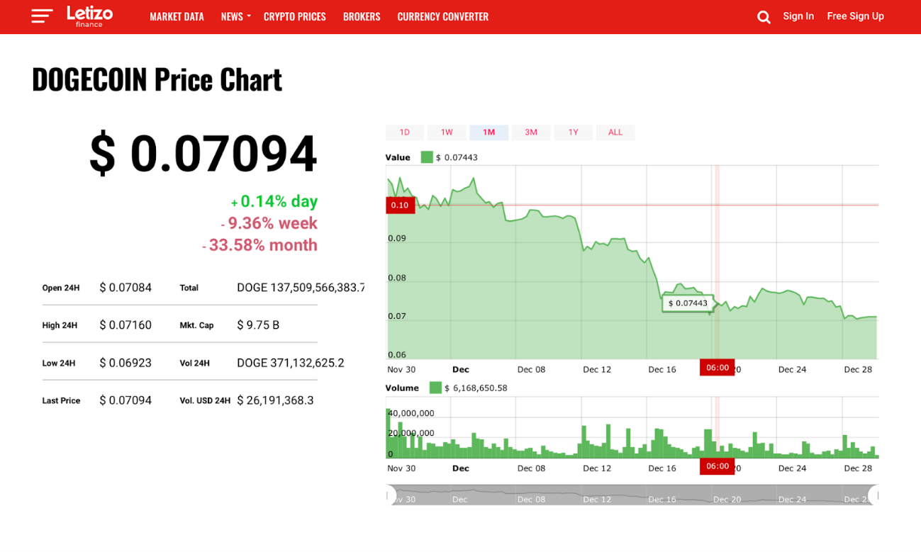Click the Value legend reading $ 0.07443
The height and width of the screenshot is (552, 921).
pos(457,157)
